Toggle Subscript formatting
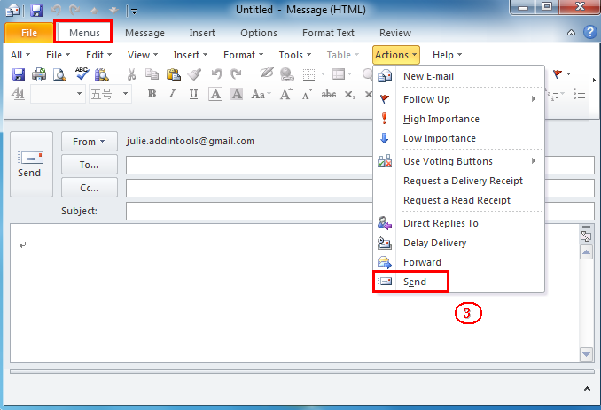This screenshot has height=410, width=601. point(350,95)
